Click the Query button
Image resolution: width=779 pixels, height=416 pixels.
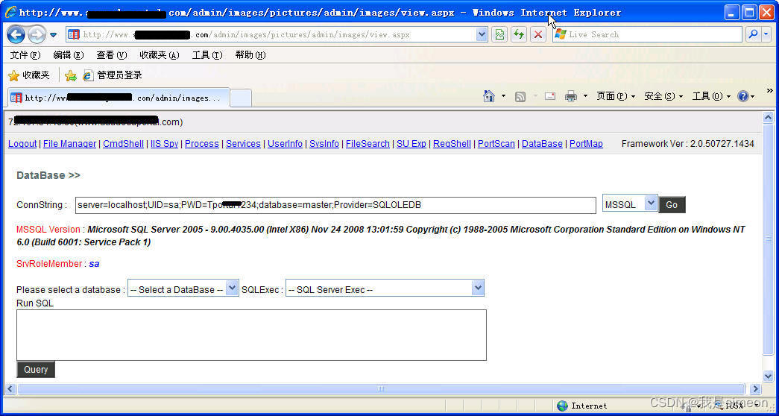coord(36,369)
